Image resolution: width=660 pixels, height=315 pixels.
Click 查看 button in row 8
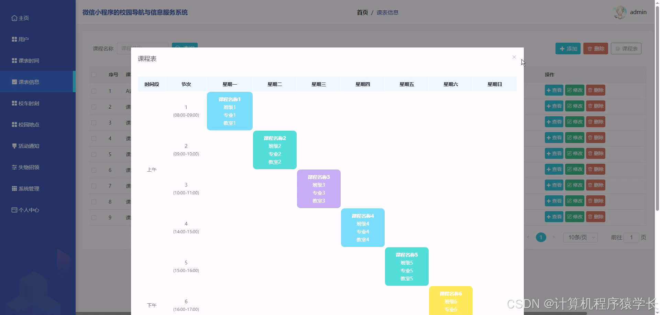coord(554,201)
